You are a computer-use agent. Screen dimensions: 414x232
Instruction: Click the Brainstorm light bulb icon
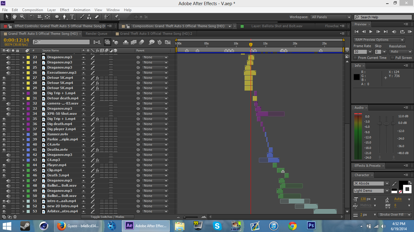pos(152,42)
